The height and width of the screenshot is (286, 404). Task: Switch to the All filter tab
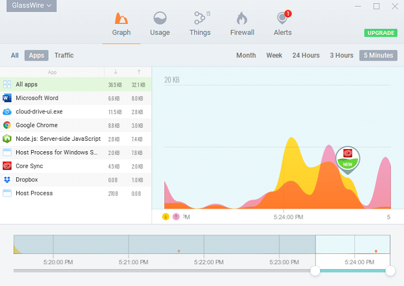click(15, 55)
